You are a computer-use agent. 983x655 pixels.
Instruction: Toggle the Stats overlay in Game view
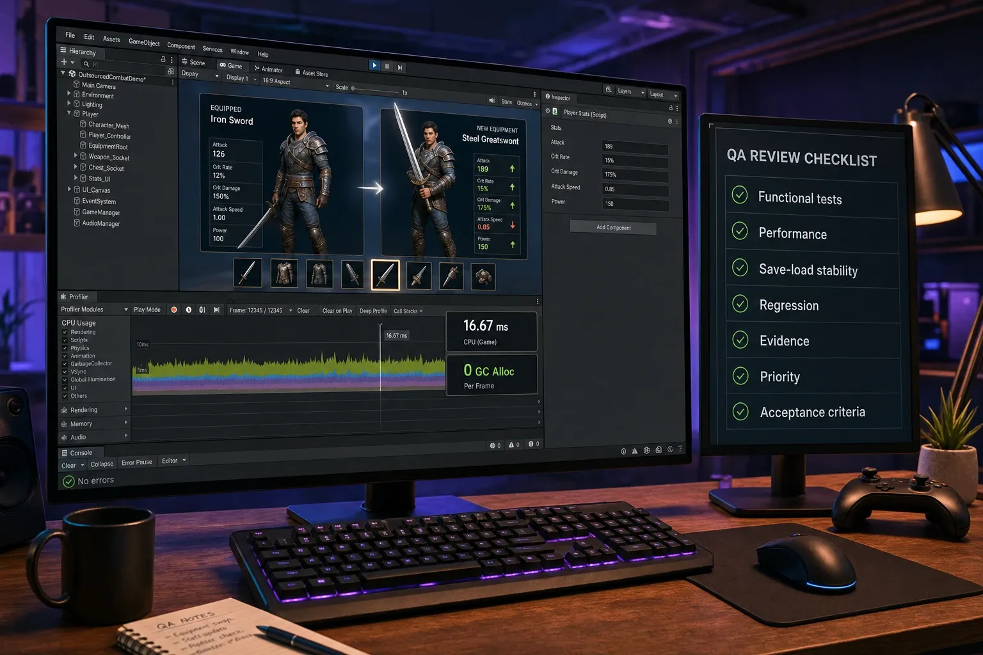click(506, 102)
